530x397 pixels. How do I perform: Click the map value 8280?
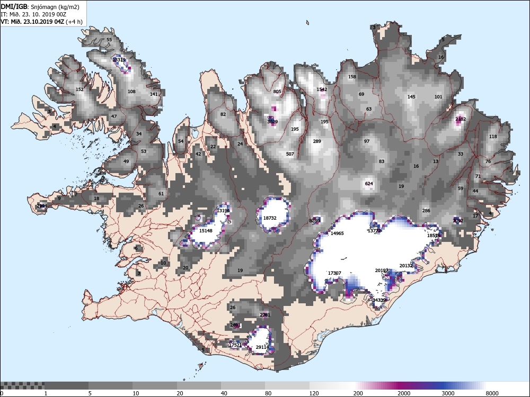point(314,221)
